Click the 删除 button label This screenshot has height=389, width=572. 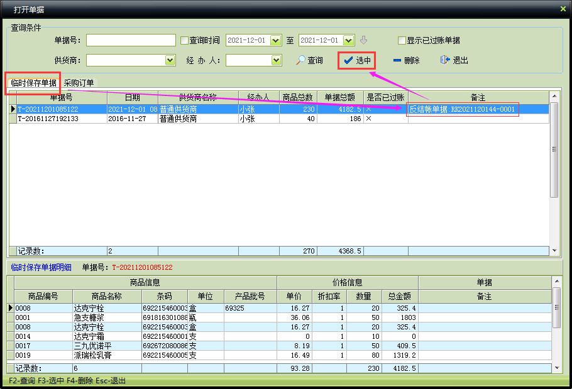(x=412, y=60)
